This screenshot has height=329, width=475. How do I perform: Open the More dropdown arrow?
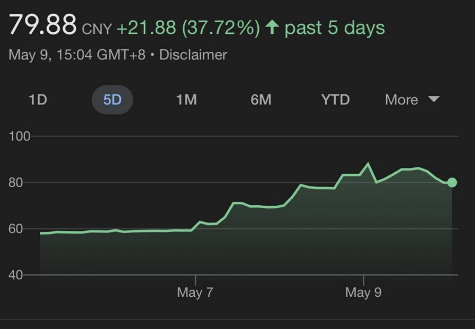coord(434,99)
